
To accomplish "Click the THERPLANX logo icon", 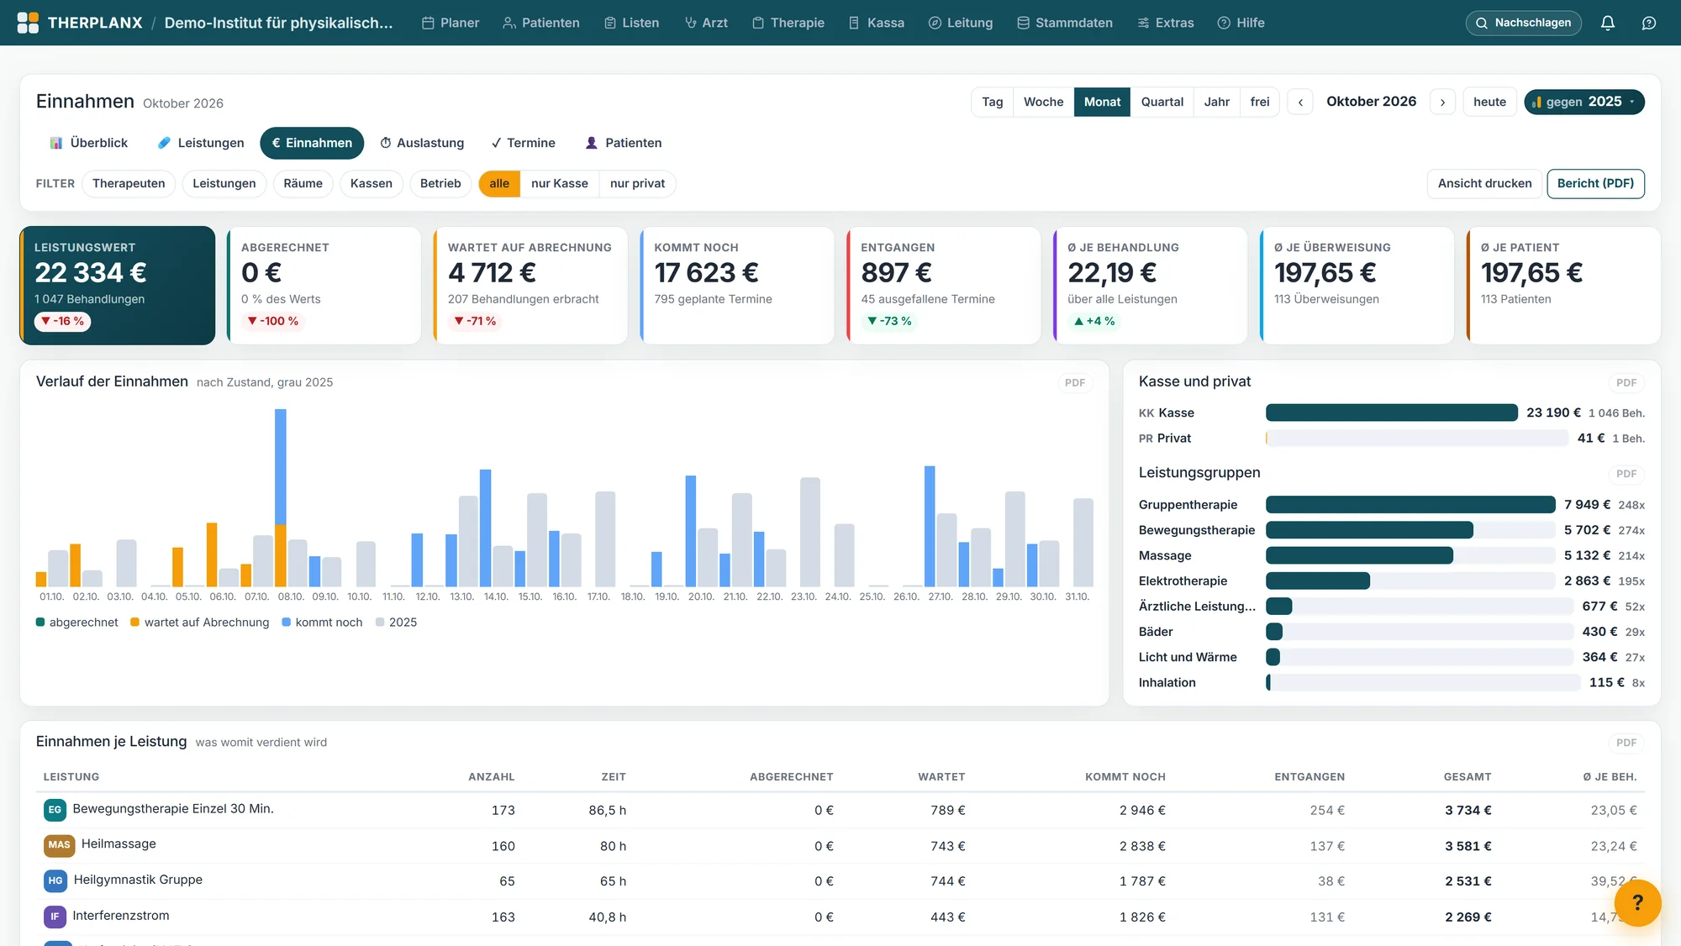I will tap(28, 23).
